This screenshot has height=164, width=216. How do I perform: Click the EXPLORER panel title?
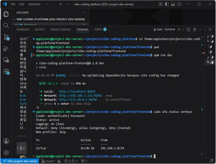pyautogui.click(x=23, y=13)
